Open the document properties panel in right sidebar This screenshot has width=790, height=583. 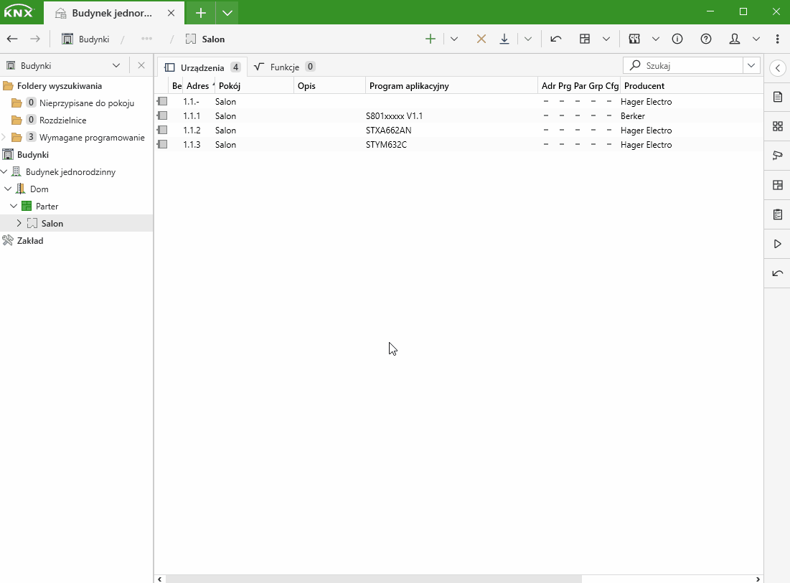click(777, 97)
